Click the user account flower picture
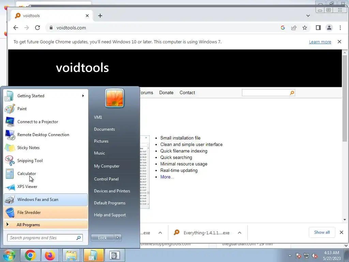This screenshot has width=349, height=262. 115,98
